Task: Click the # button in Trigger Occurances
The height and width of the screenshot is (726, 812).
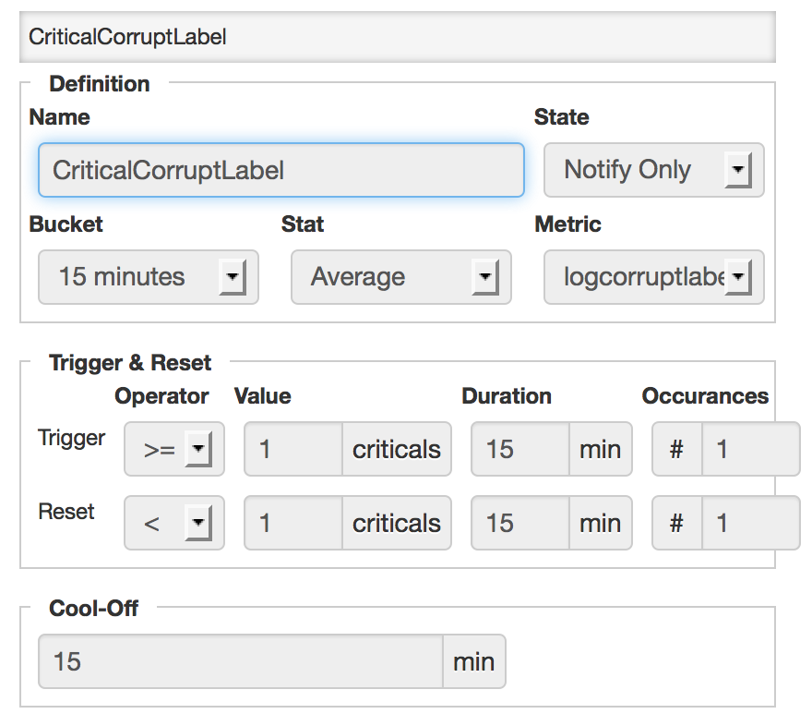Action: (677, 449)
